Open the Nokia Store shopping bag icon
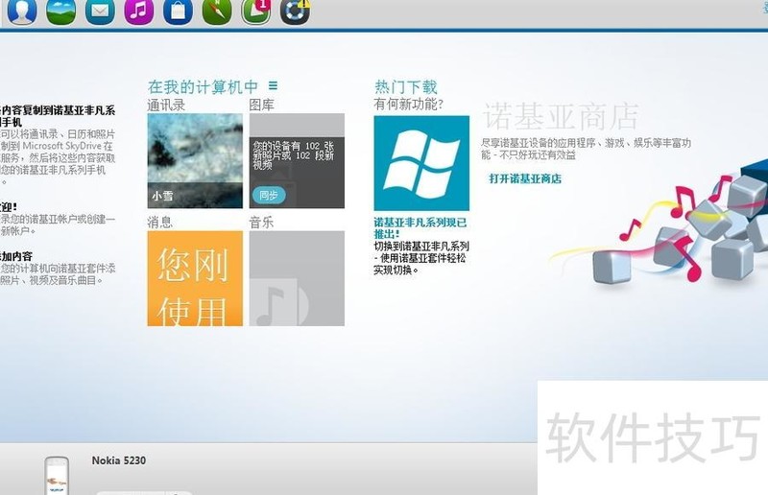Image resolution: width=768 pixels, height=495 pixels. 178,11
